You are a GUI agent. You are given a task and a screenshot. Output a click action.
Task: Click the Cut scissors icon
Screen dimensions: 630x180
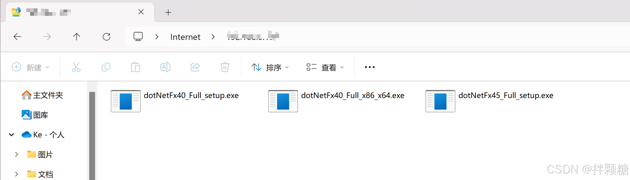pyautogui.click(x=76, y=67)
